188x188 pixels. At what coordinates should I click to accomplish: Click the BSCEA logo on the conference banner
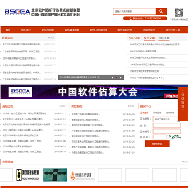(20, 92)
